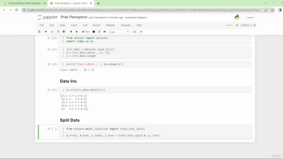Open a new browser tab with plus
Viewport: 283px width, 159px height.
[x=98, y=3]
